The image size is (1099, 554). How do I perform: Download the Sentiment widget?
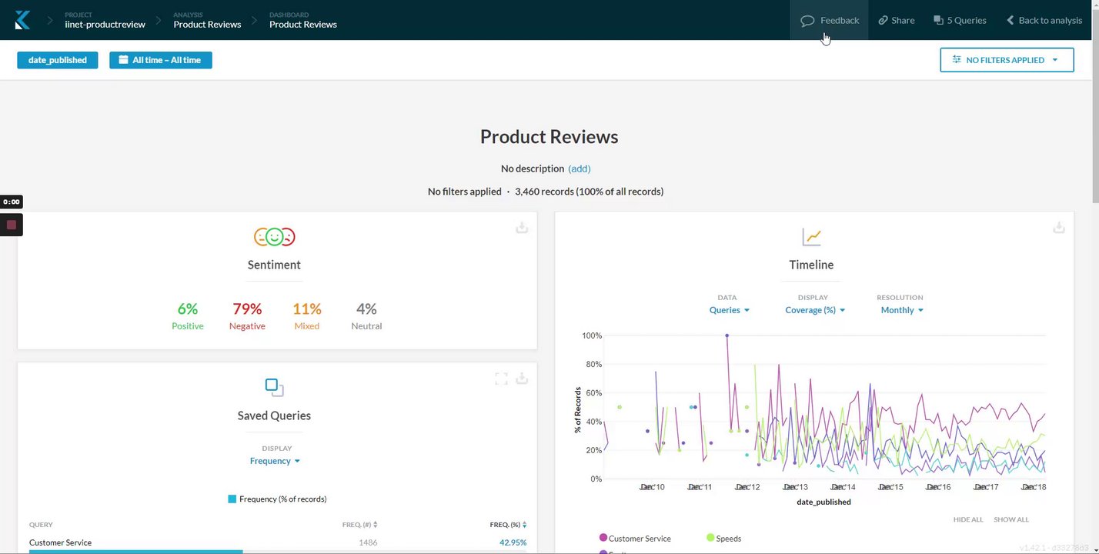tap(522, 228)
